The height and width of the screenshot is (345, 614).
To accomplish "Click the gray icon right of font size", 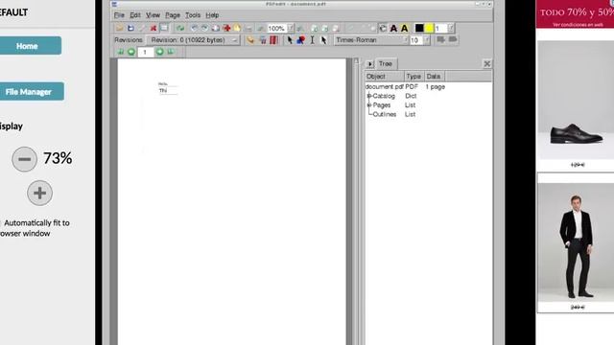I will click(x=441, y=39).
